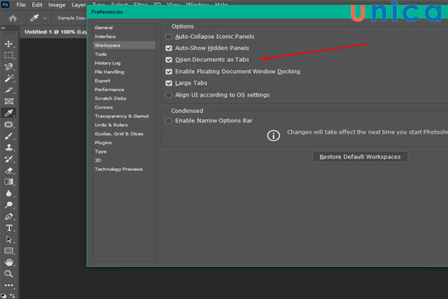Select the Crop tool
This screenshot has height=299, width=448.
pos(8,90)
